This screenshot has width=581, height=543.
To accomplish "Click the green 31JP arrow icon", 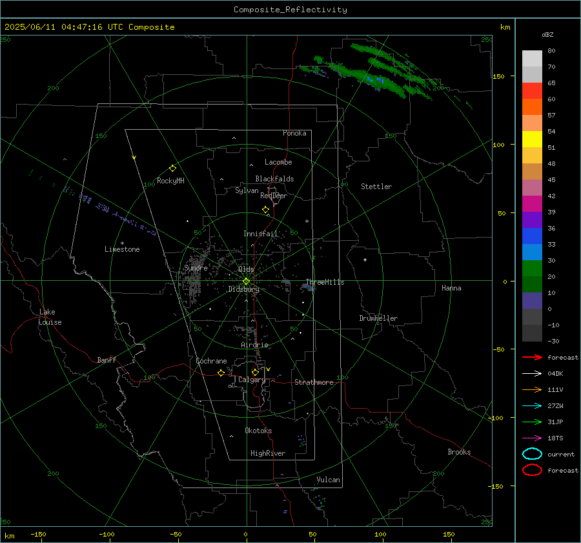I will tap(532, 422).
